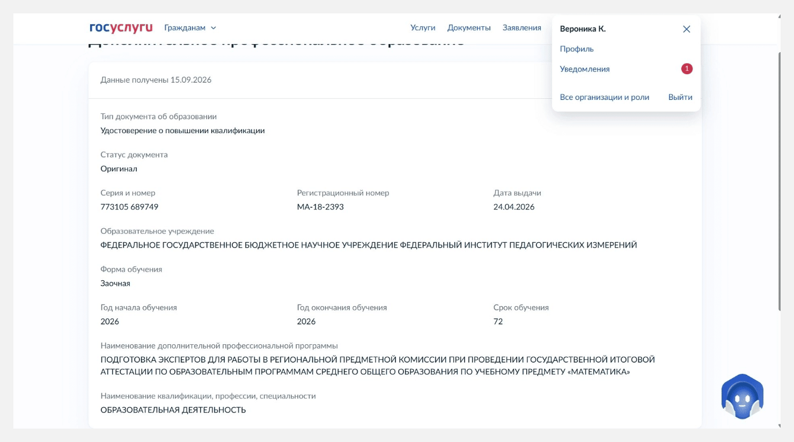Image resolution: width=794 pixels, height=442 pixels.
Task: Open the Госуслуги logo home page
Action: [121, 28]
